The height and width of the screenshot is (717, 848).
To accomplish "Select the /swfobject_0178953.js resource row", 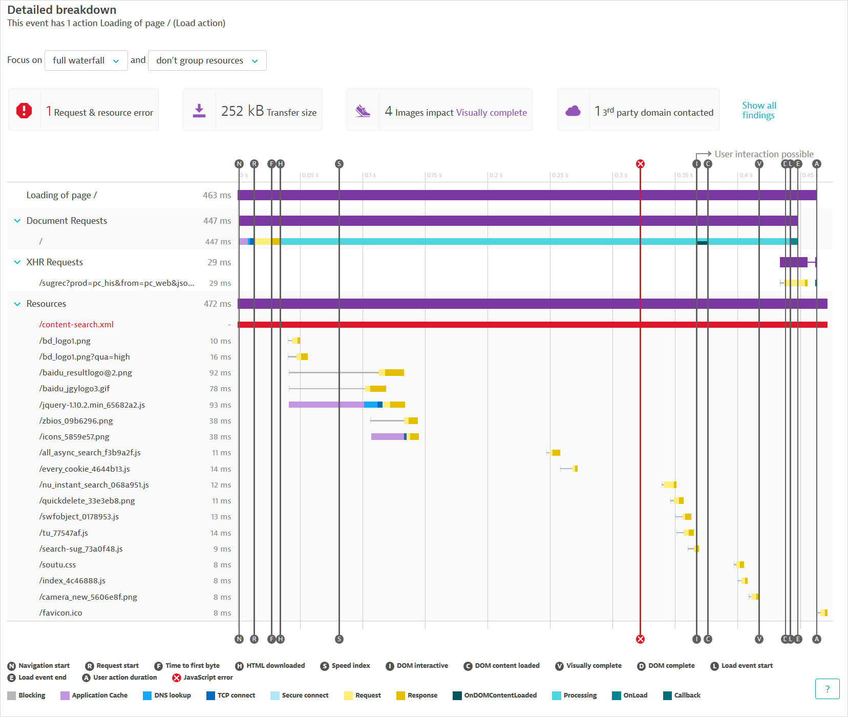I will point(79,517).
